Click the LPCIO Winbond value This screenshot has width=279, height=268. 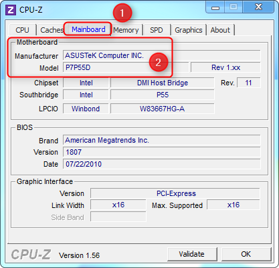pyautogui.click(x=86, y=109)
